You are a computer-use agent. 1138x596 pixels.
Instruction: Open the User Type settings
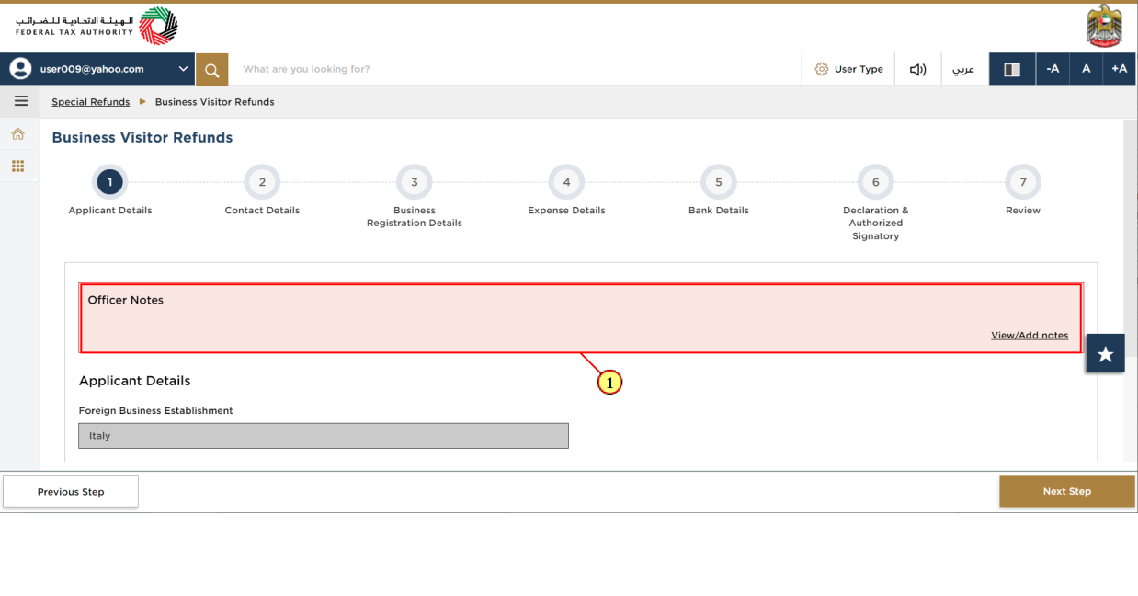848,69
